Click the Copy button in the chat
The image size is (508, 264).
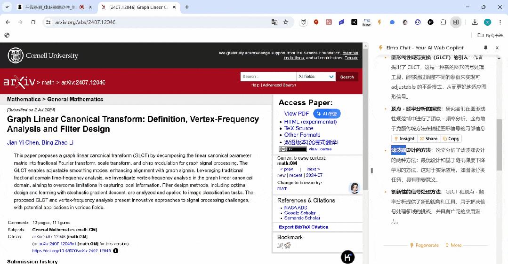pos(451,139)
